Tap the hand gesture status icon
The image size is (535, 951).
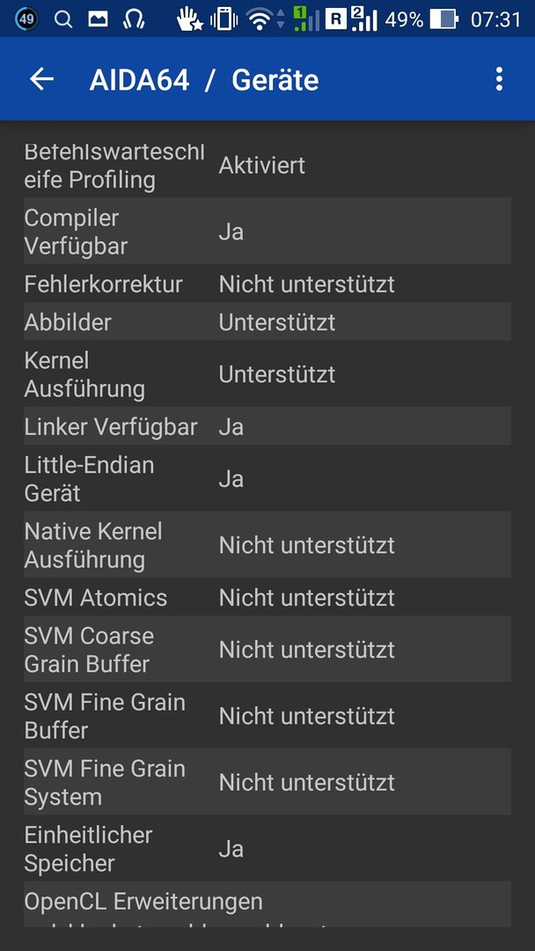pyautogui.click(x=190, y=19)
